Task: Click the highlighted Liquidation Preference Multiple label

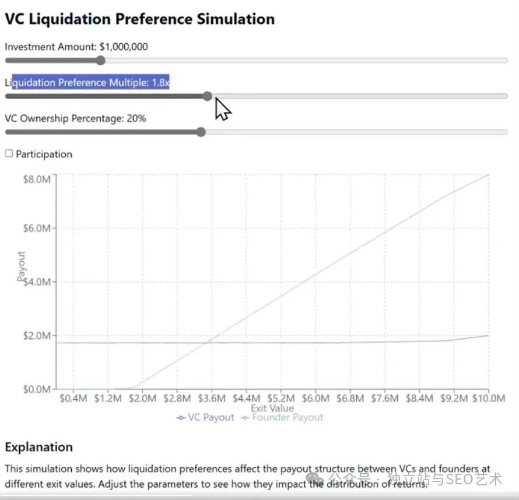Action: click(x=90, y=83)
